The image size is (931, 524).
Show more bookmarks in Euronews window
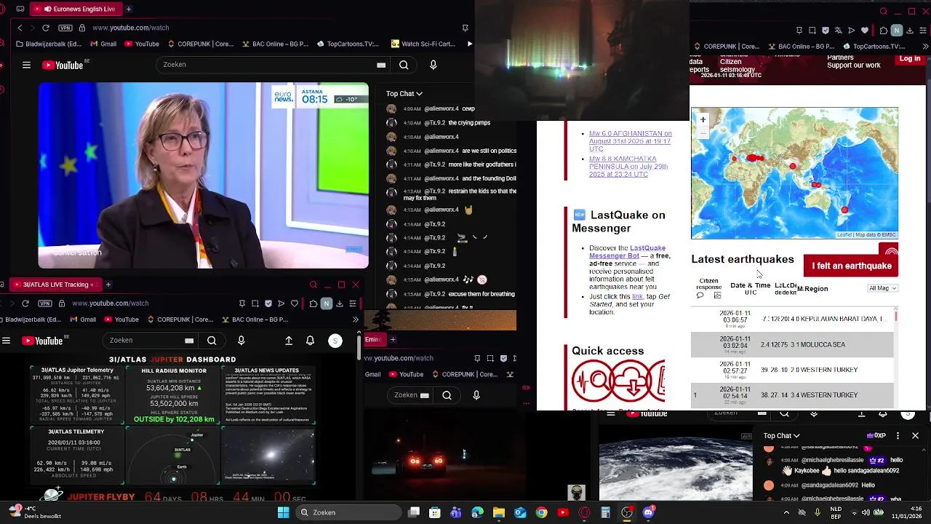[470, 44]
